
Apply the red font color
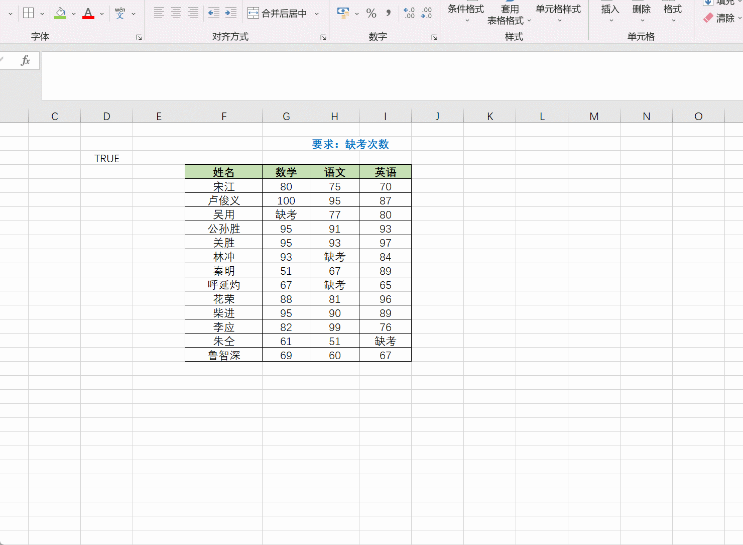(x=88, y=14)
